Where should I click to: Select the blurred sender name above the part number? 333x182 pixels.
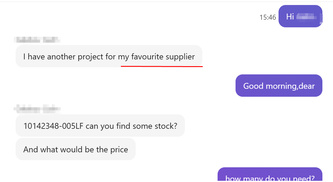[37, 109]
